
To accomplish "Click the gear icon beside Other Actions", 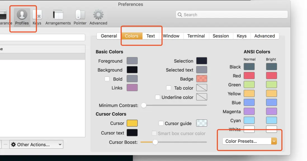I will [x=13, y=145].
